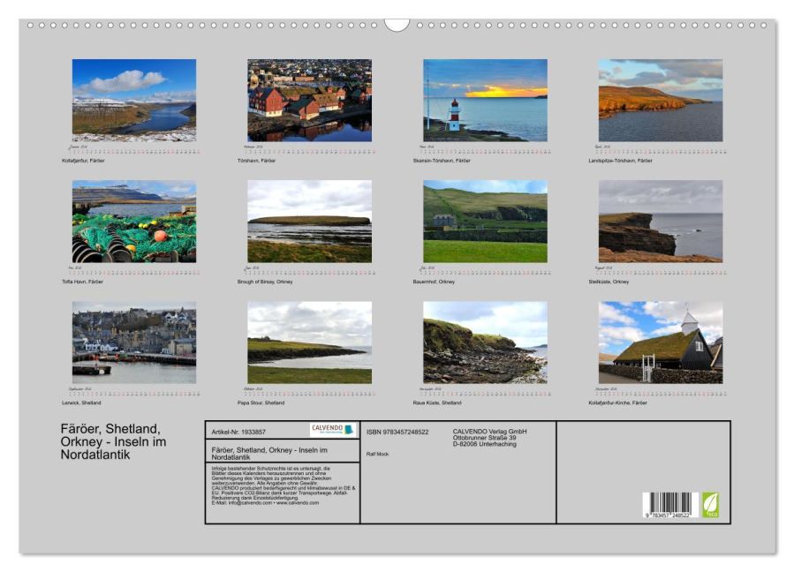Select the Kollafjørður-Kirche grass roof church photo

point(660,342)
